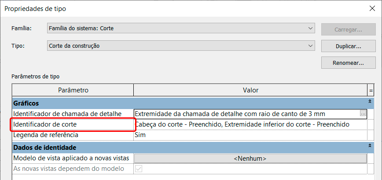Close the Propriedades de tipo dialog
382x180 pixels.
tap(372, 9)
